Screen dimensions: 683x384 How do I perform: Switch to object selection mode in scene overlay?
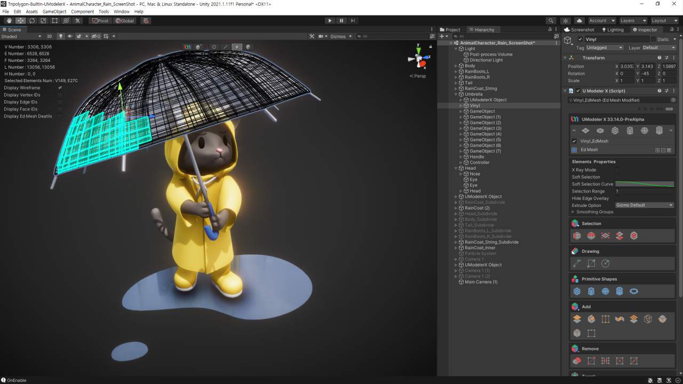(x=248, y=47)
